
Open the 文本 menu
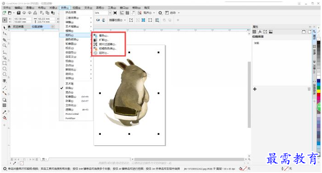point(88,8)
